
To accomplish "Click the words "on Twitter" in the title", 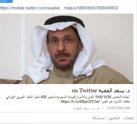I will point(85,91).
